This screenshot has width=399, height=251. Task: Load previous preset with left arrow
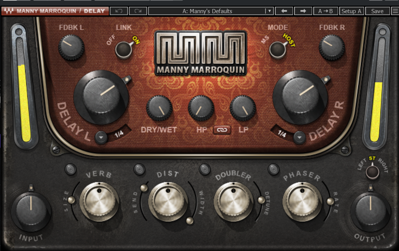coord(284,11)
